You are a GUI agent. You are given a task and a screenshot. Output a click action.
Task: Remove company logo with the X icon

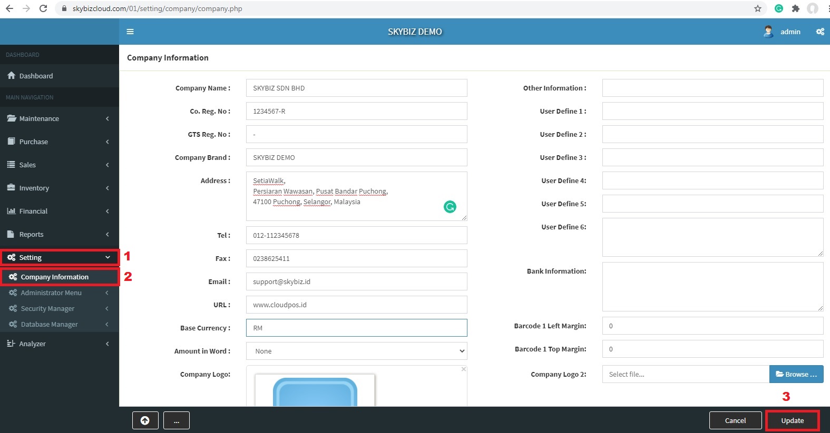[464, 369]
